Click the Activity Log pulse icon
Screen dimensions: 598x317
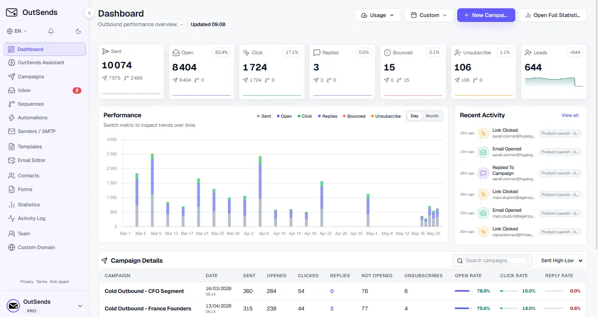coord(11,218)
